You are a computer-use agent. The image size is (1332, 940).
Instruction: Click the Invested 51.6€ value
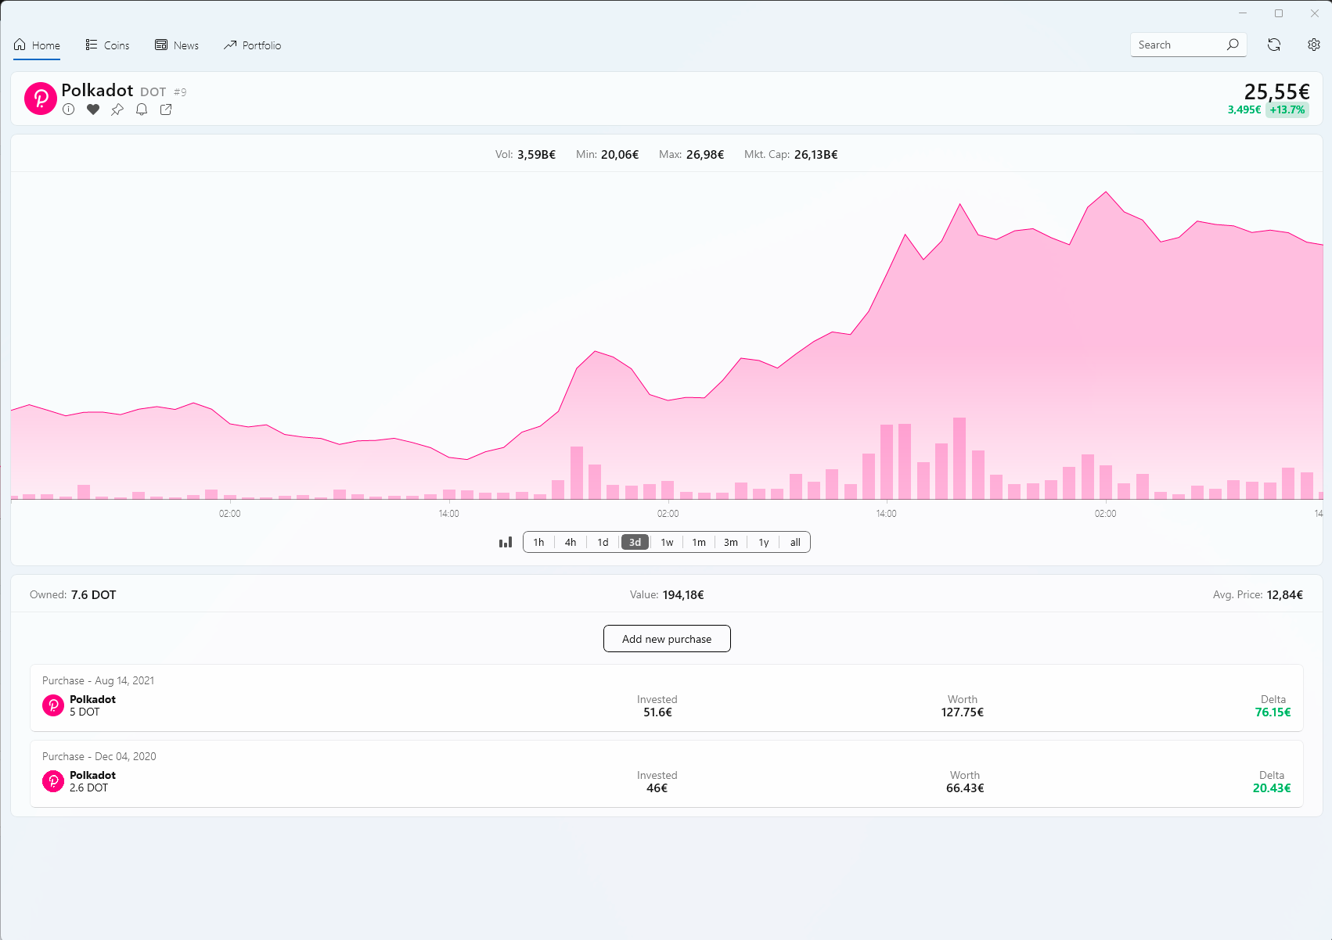[657, 712]
